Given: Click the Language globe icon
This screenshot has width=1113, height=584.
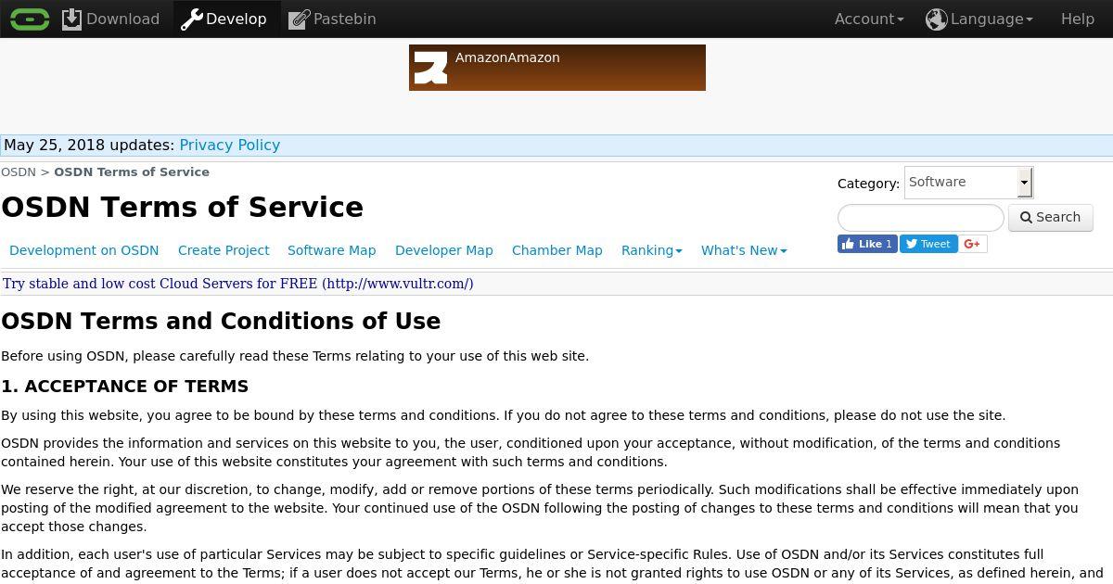Looking at the screenshot, I should [936, 19].
